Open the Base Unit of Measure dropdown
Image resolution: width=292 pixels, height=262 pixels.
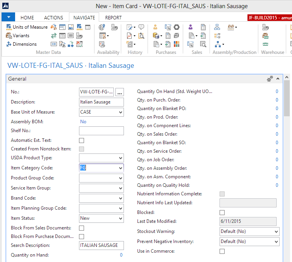120,112
